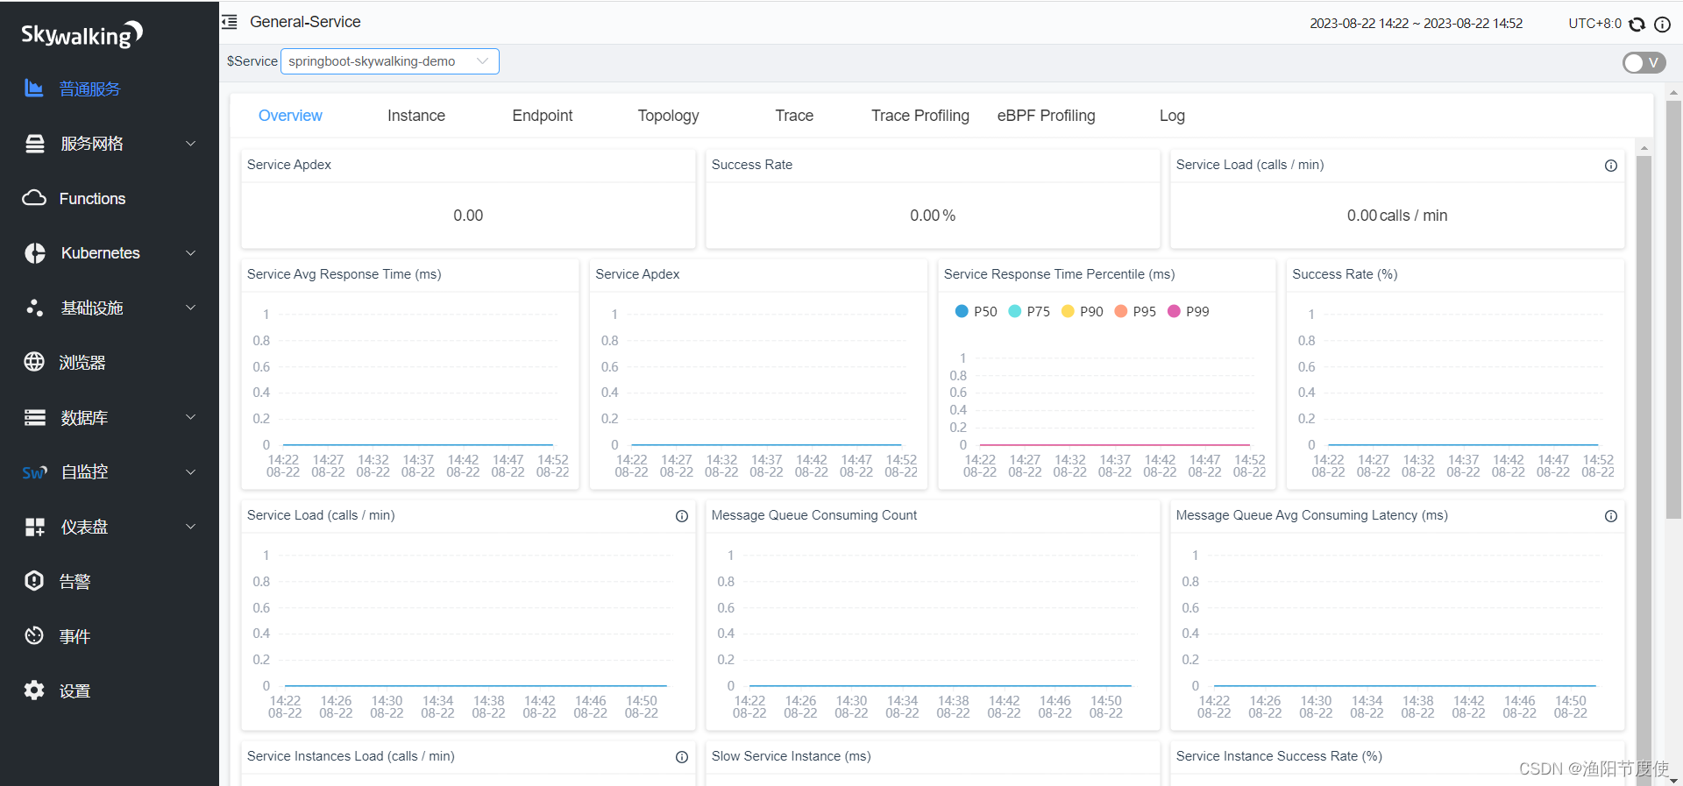The image size is (1683, 786).
Task: Switch to the Log tab
Action: pos(1172,116)
